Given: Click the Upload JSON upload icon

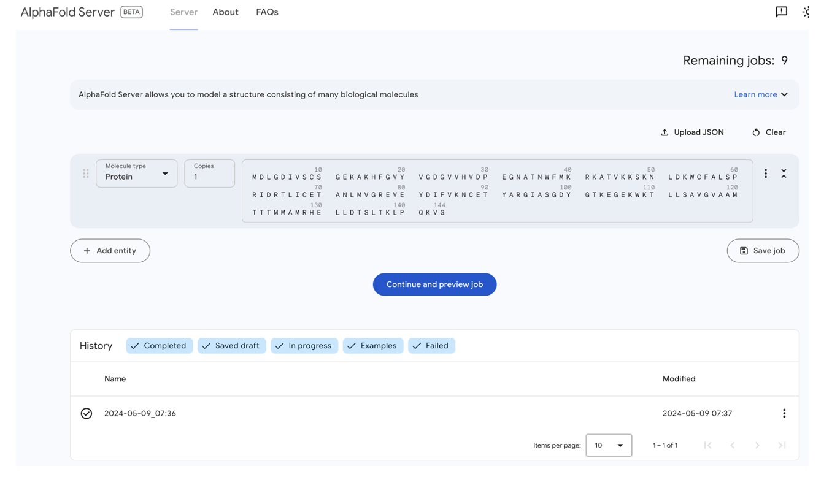Looking at the screenshot, I should [664, 132].
